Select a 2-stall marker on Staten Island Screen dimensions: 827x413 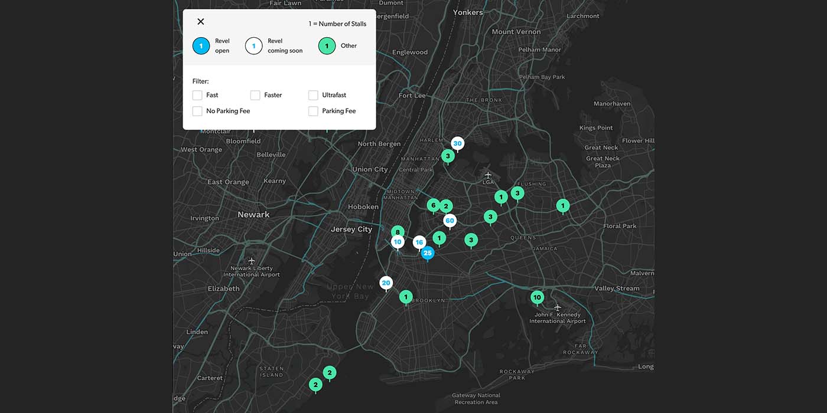click(329, 372)
